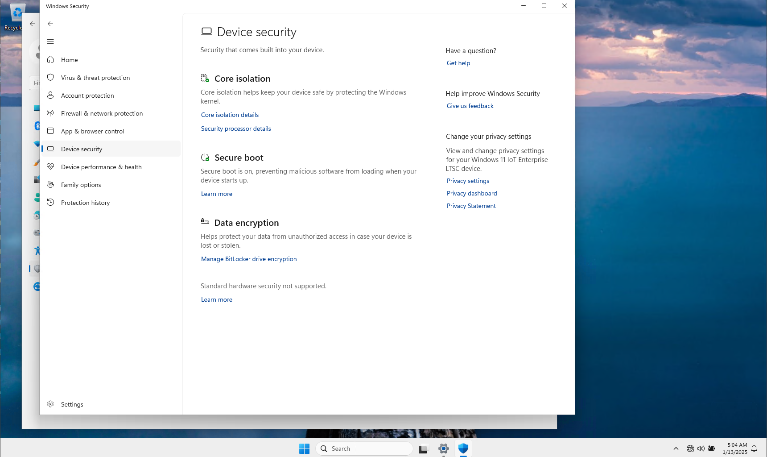Image resolution: width=767 pixels, height=457 pixels.
Task: Select the App & browser control icon
Action: 50,131
